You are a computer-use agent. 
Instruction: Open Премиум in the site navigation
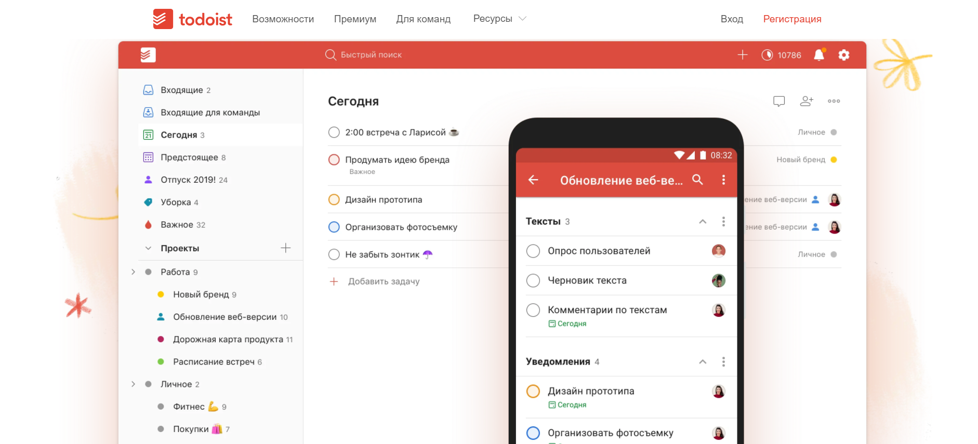coord(355,19)
